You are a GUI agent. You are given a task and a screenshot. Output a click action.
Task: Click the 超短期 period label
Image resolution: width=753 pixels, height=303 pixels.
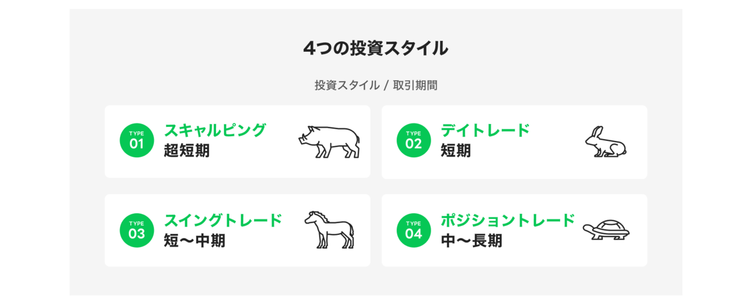(x=186, y=151)
